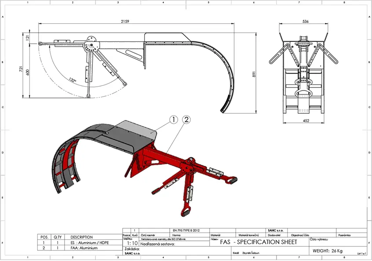Screen dimensions: 372x261
Task: Click the 'WEIGHT: 26 Kg' field
Action: tap(328, 251)
